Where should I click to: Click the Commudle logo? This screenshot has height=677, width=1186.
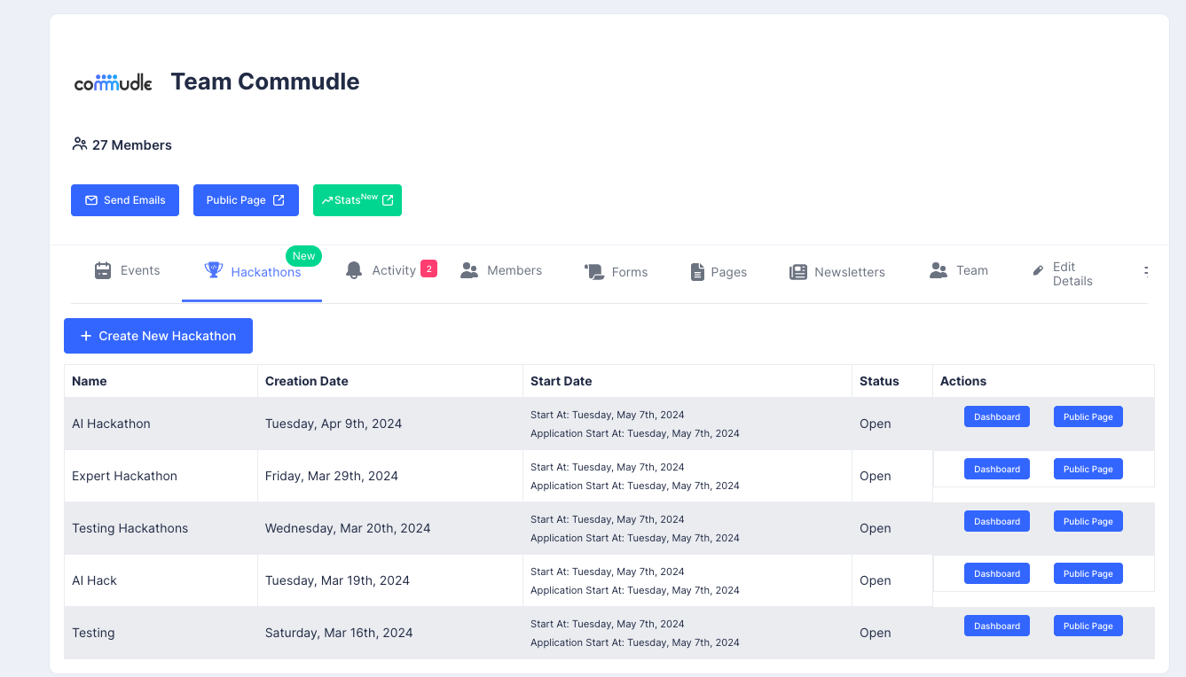(113, 82)
